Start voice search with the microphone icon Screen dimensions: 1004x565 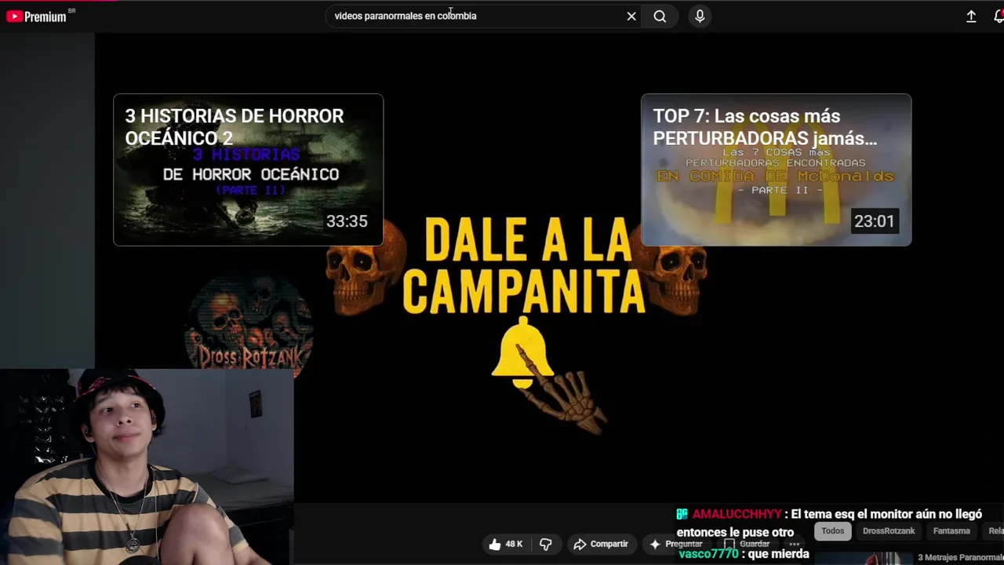(x=700, y=16)
